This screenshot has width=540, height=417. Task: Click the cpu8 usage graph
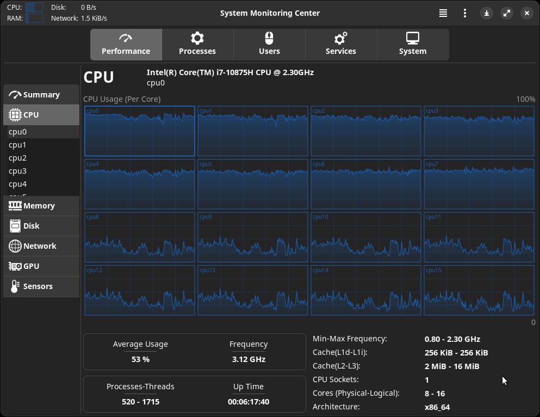140,237
